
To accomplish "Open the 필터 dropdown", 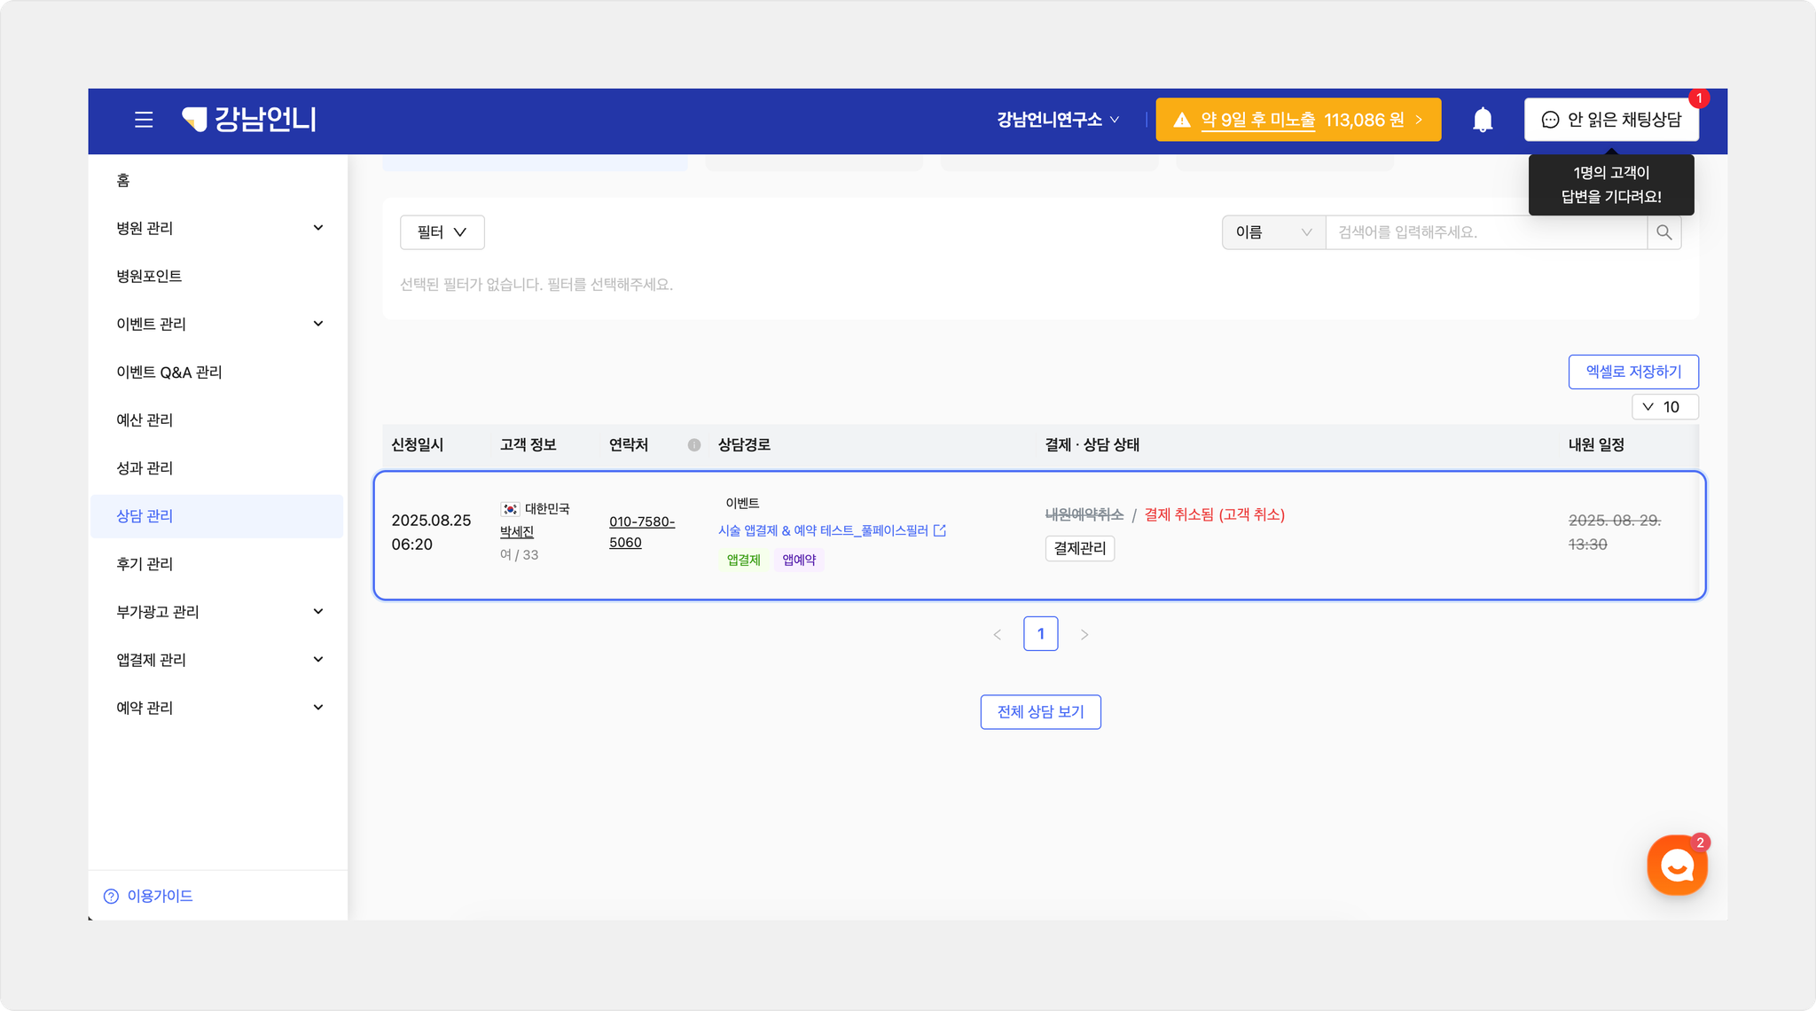I will [x=442, y=232].
